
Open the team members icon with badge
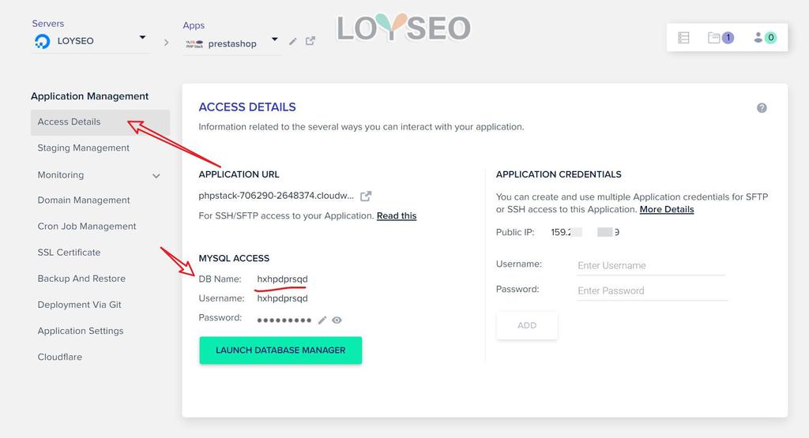pos(765,37)
